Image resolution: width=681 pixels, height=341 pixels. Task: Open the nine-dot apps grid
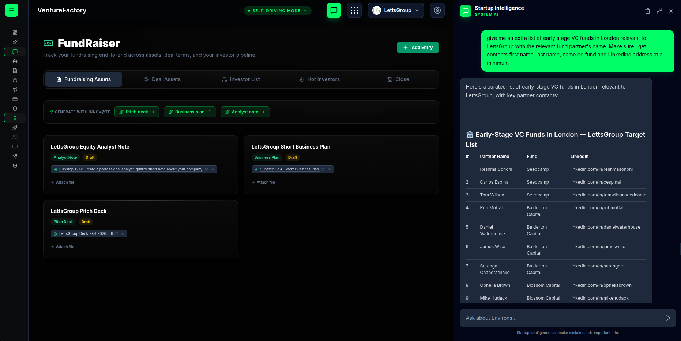354,10
